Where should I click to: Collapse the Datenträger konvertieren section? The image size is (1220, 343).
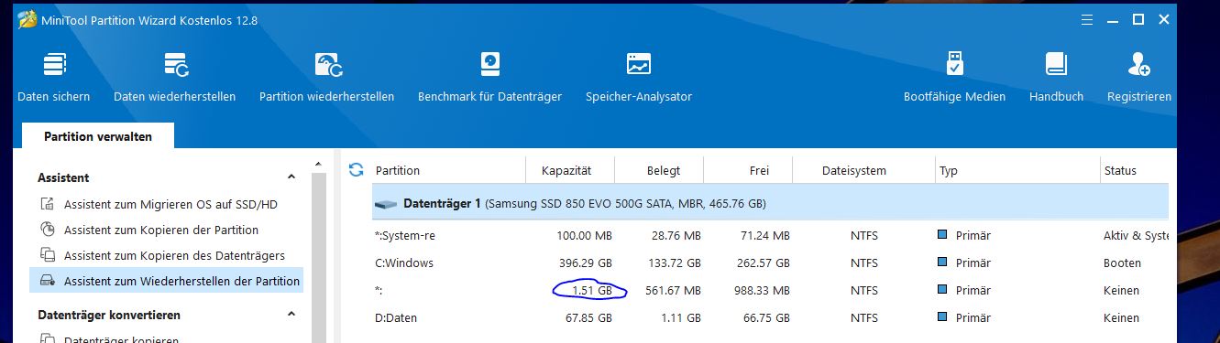coord(291,315)
